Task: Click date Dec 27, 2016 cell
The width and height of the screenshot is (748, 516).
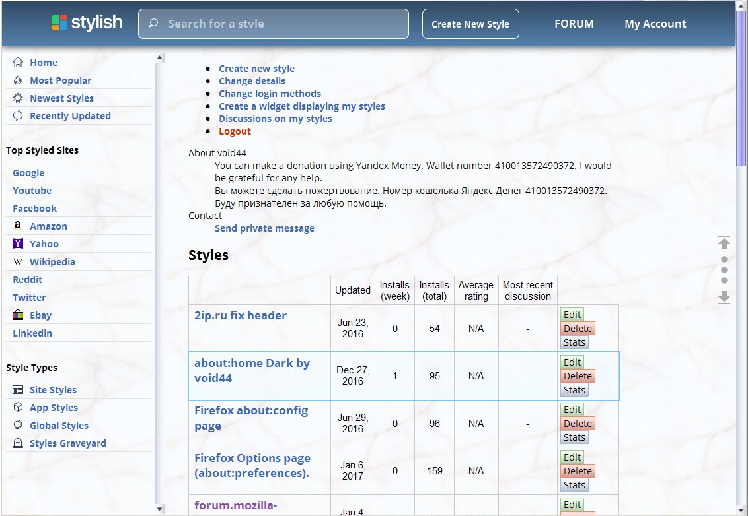Action: [353, 375]
